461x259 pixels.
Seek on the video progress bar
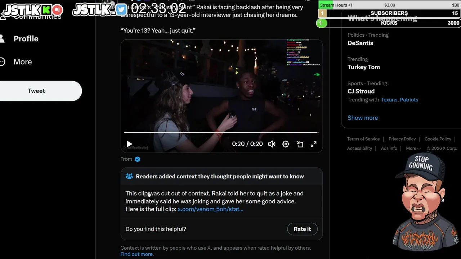(x=221, y=132)
